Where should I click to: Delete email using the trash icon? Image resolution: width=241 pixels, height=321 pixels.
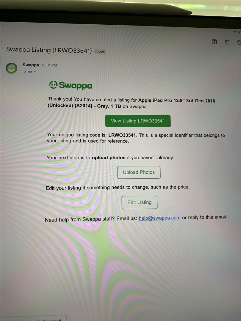(227, 42)
